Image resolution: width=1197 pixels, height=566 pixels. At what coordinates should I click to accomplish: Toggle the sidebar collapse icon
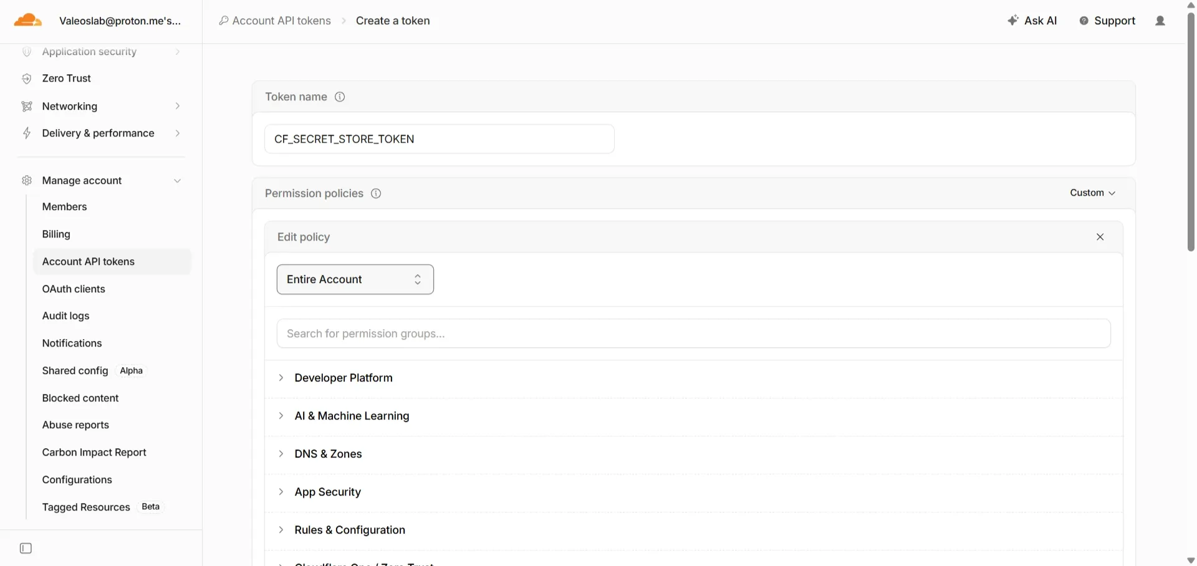[26, 549]
